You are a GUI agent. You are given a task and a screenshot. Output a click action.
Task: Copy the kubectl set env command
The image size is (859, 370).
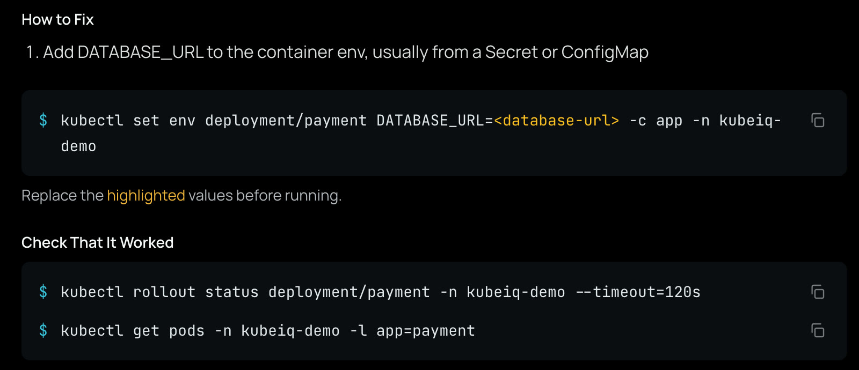tap(818, 121)
